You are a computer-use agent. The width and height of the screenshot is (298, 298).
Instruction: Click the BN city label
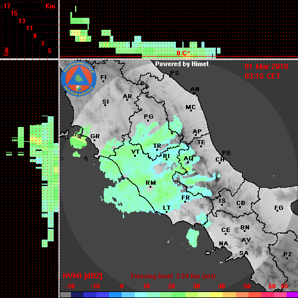[x=245, y=228]
